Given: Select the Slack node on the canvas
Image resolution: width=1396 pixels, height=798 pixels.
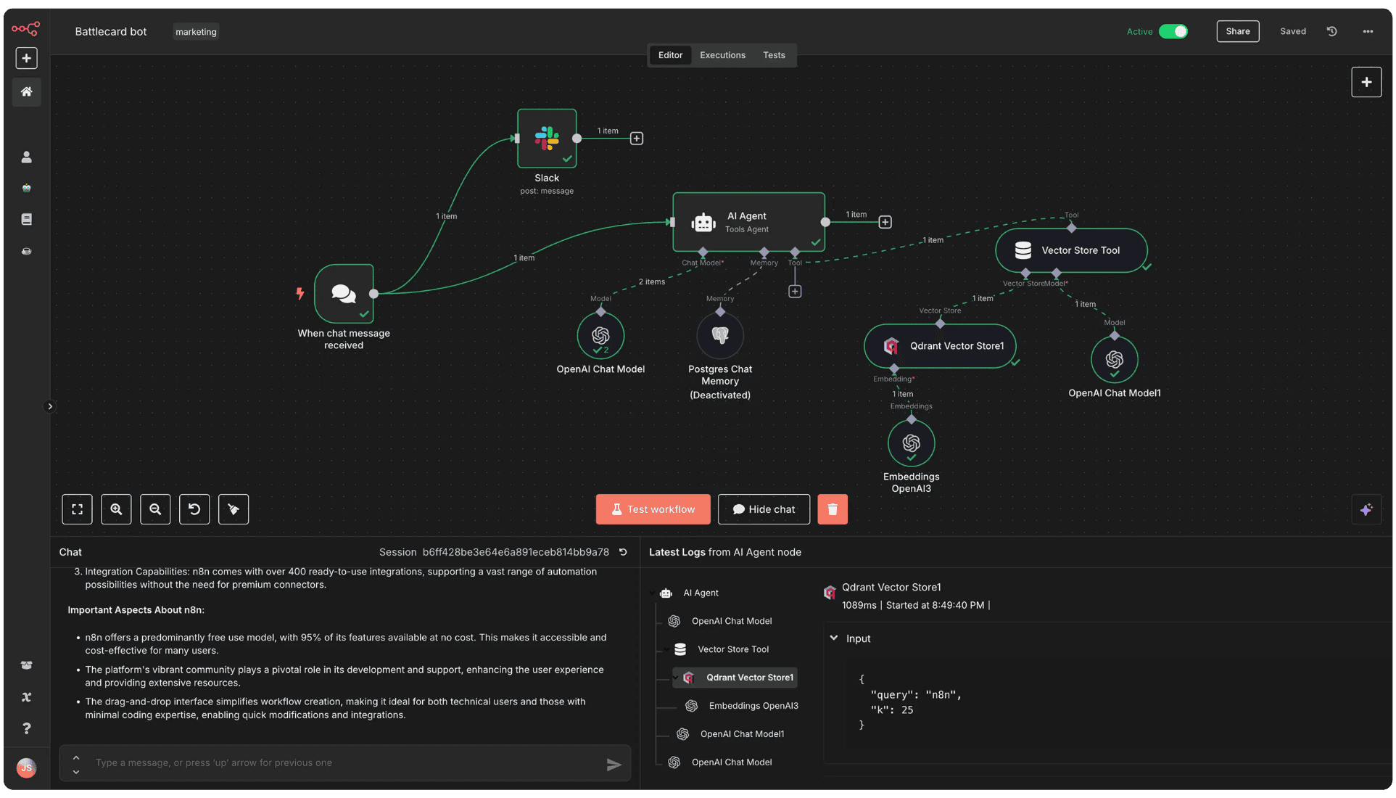Looking at the screenshot, I should coord(547,138).
